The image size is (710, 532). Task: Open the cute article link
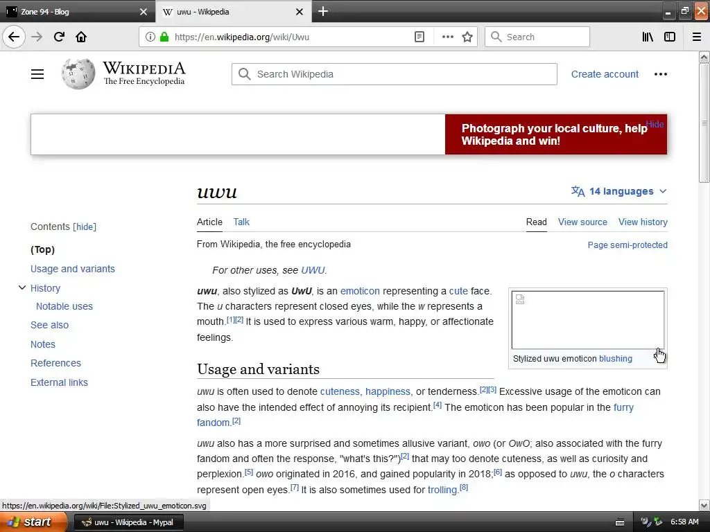[x=458, y=291]
